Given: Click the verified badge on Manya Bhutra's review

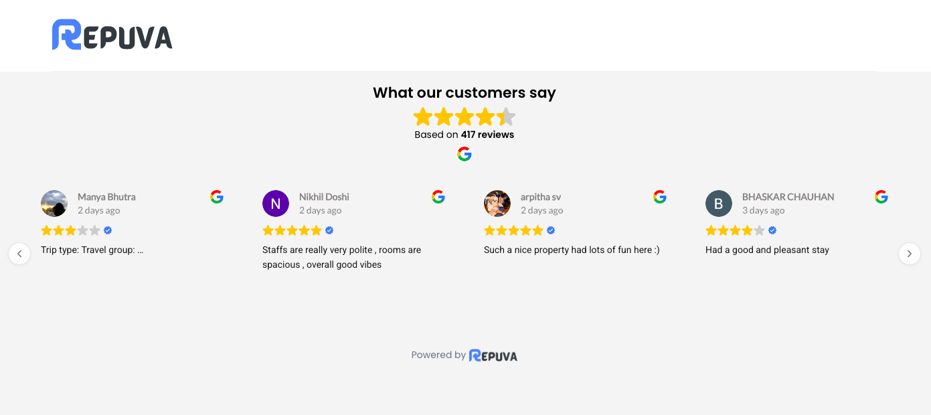Looking at the screenshot, I should [108, 230].
